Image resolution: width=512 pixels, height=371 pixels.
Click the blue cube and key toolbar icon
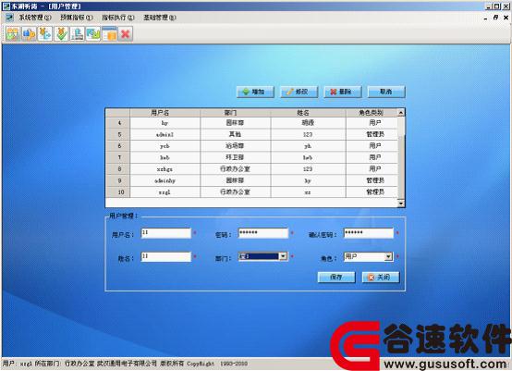click(x=29, y=33)
